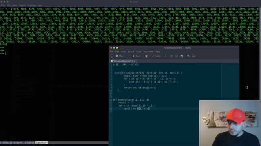
Task: Click the "cArr[i5] = (char)" assignment line
Action: [153, 82]
